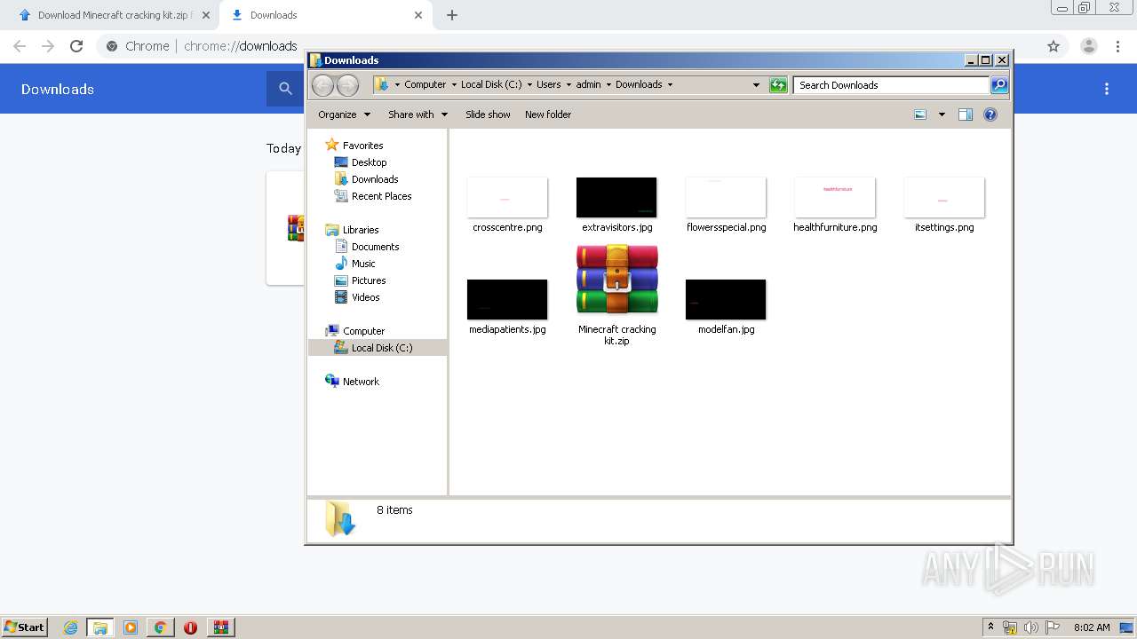
Task: Click the Computer breadcrumb segment
Action: 425,85
